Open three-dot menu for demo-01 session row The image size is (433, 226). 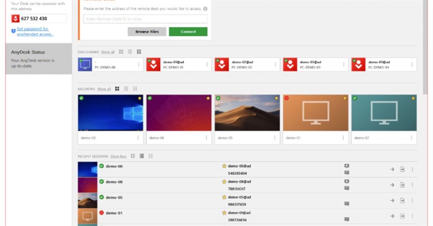413,216
